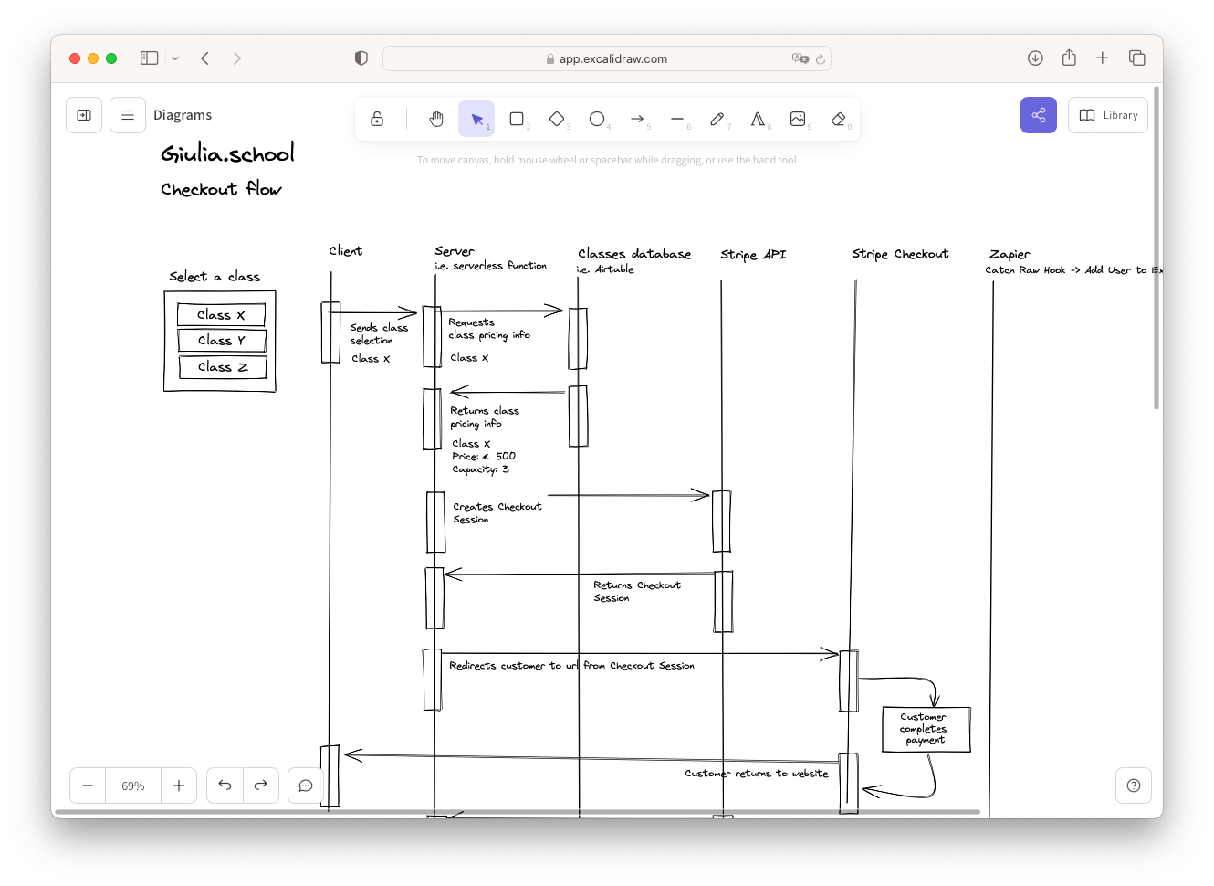This screenshot has height=886, width=1214.
Task: Activate the Eraser tool
Action: click(838, 119)
